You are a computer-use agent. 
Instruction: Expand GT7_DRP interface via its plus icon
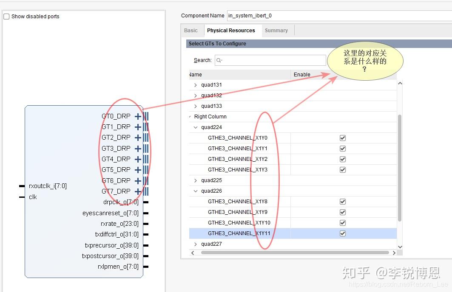(137, 191)
